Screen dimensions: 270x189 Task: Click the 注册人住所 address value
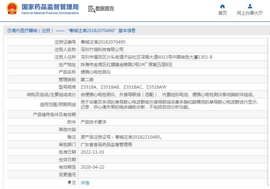[x=146, y=57]
